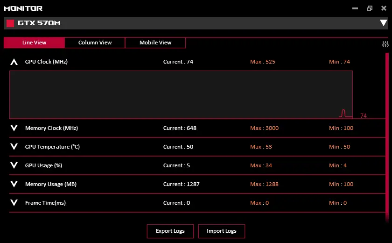Click the 'Max : 525' value
This screenshot has width=392, height=243.
[x=262, y=62]
